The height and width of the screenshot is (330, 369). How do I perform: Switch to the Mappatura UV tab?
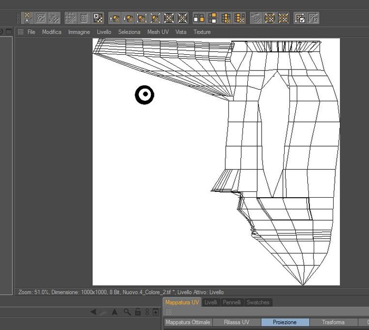click(182, 302)
